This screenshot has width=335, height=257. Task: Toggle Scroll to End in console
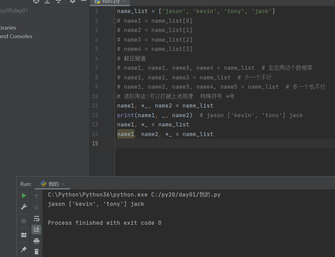(36, 230)
